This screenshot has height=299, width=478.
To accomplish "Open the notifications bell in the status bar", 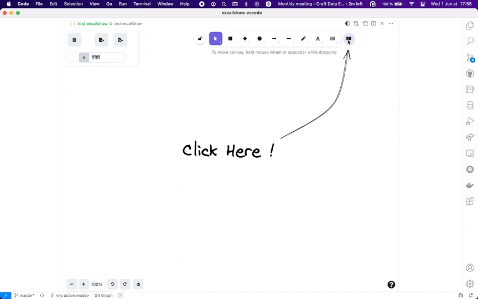I will pyautogui.click(x=471, y=295).
